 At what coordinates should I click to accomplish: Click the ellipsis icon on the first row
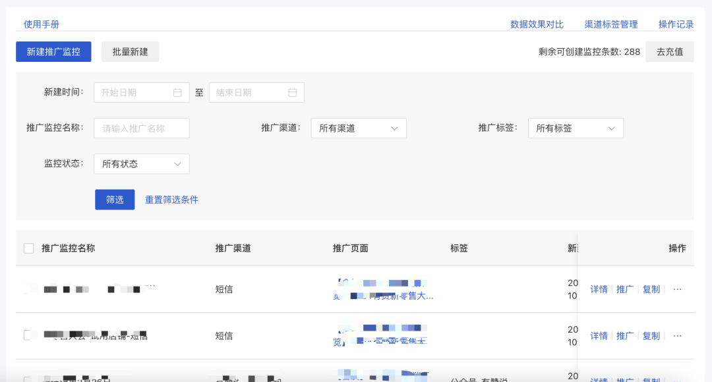678,289
